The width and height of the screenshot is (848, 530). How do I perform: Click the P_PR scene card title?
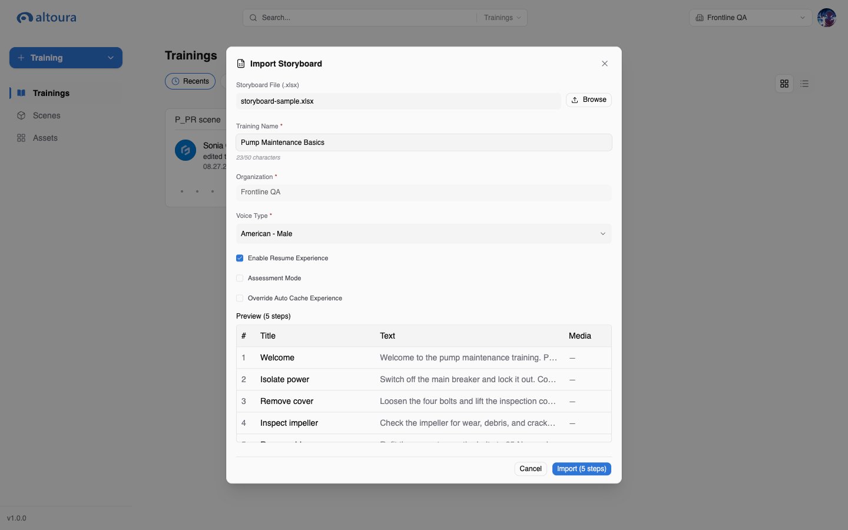198,120
